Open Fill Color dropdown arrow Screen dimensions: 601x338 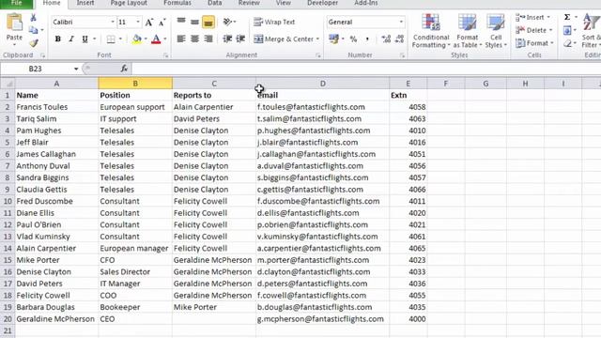pyautogui.click(x=146, y=39)
